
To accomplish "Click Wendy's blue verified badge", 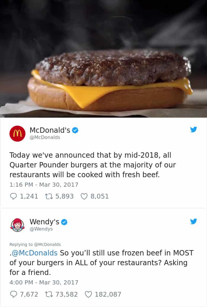I will coord(64,222).
